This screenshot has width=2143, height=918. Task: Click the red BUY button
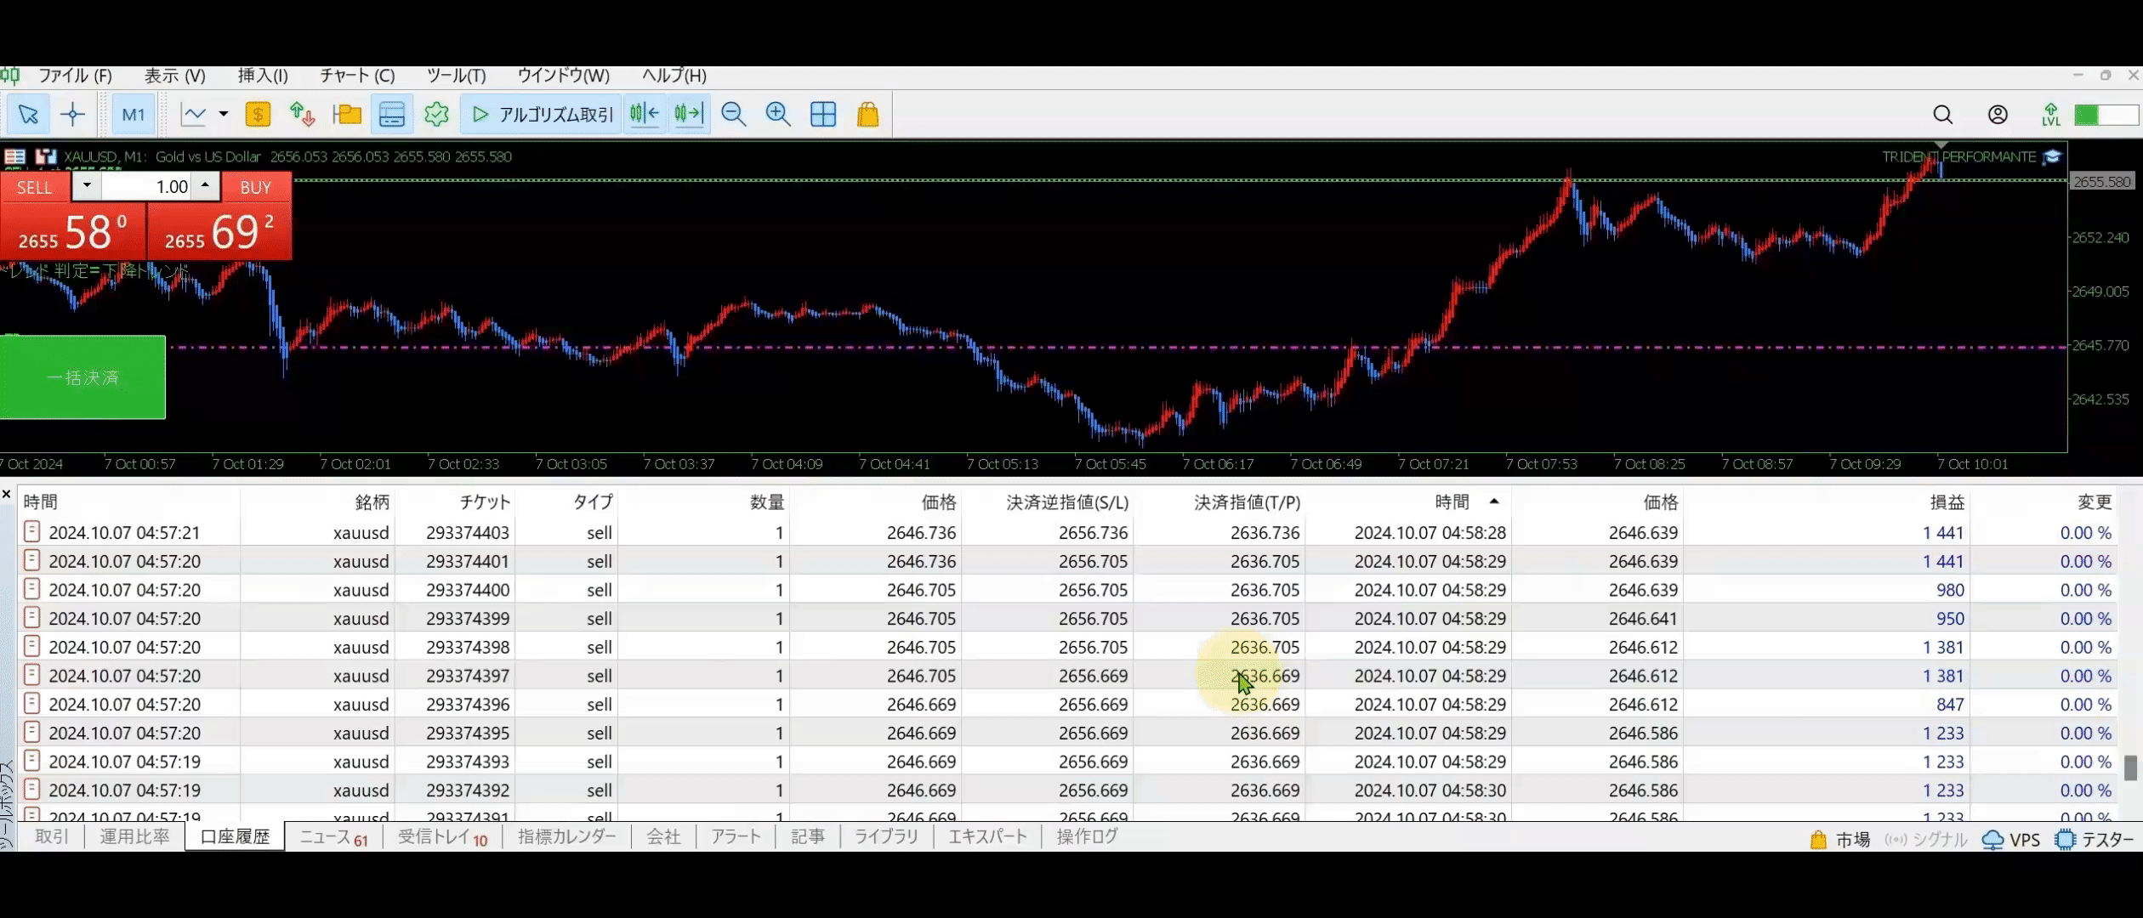coord(255,187)
